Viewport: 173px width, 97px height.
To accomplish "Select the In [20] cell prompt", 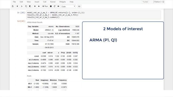I will point(21,13).
